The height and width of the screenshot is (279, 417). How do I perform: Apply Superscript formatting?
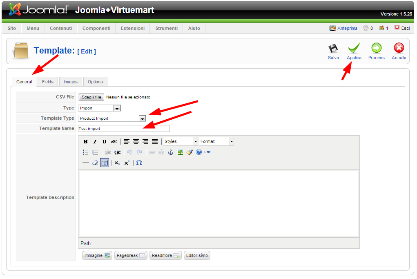click(127, 163)
